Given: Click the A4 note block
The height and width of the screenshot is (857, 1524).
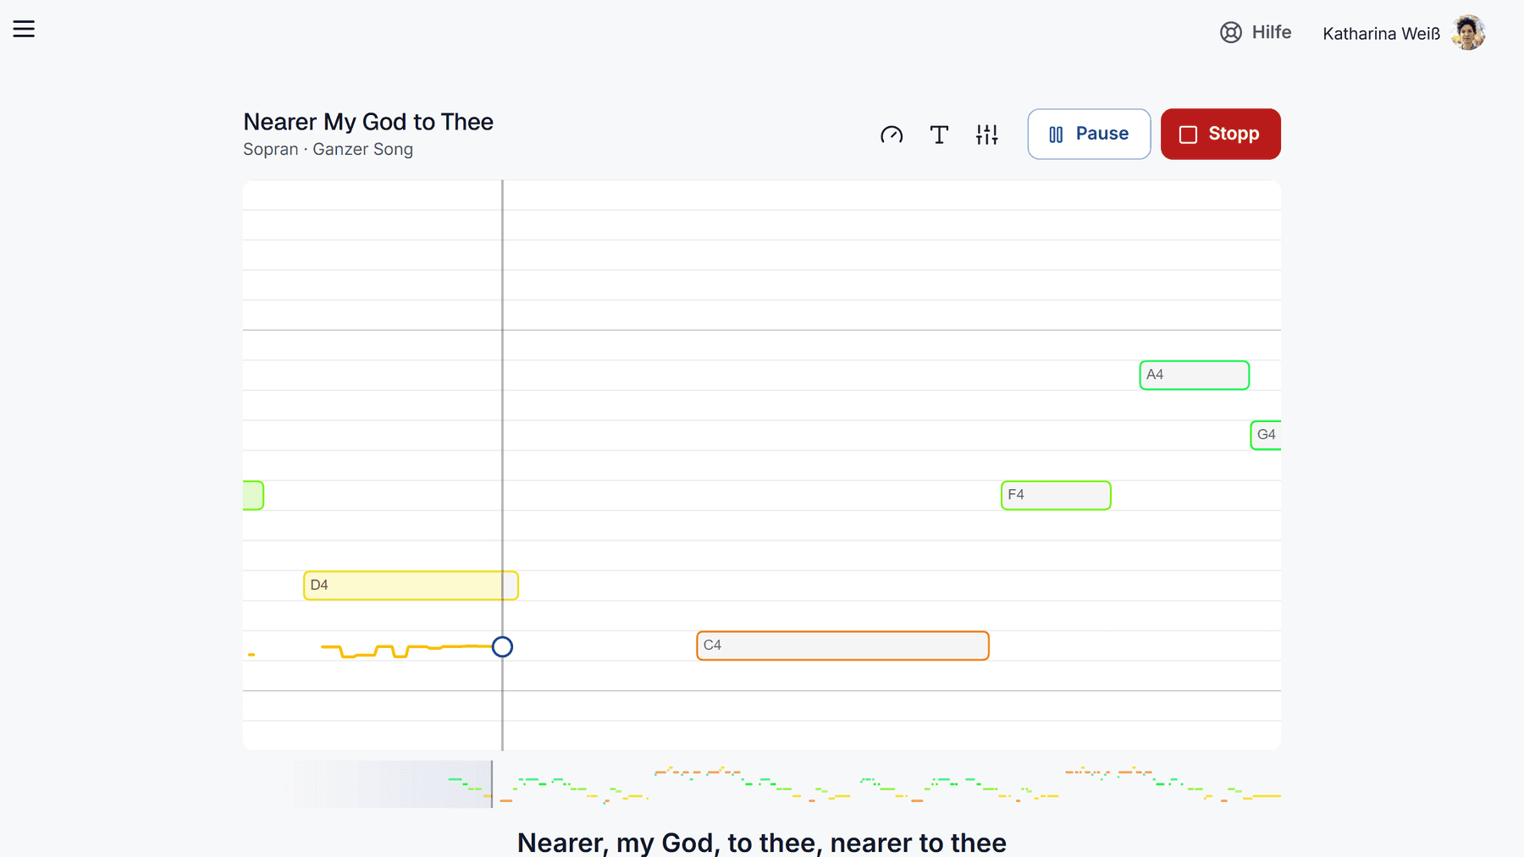Looking at the screenshot, I should coord(1194,375).
